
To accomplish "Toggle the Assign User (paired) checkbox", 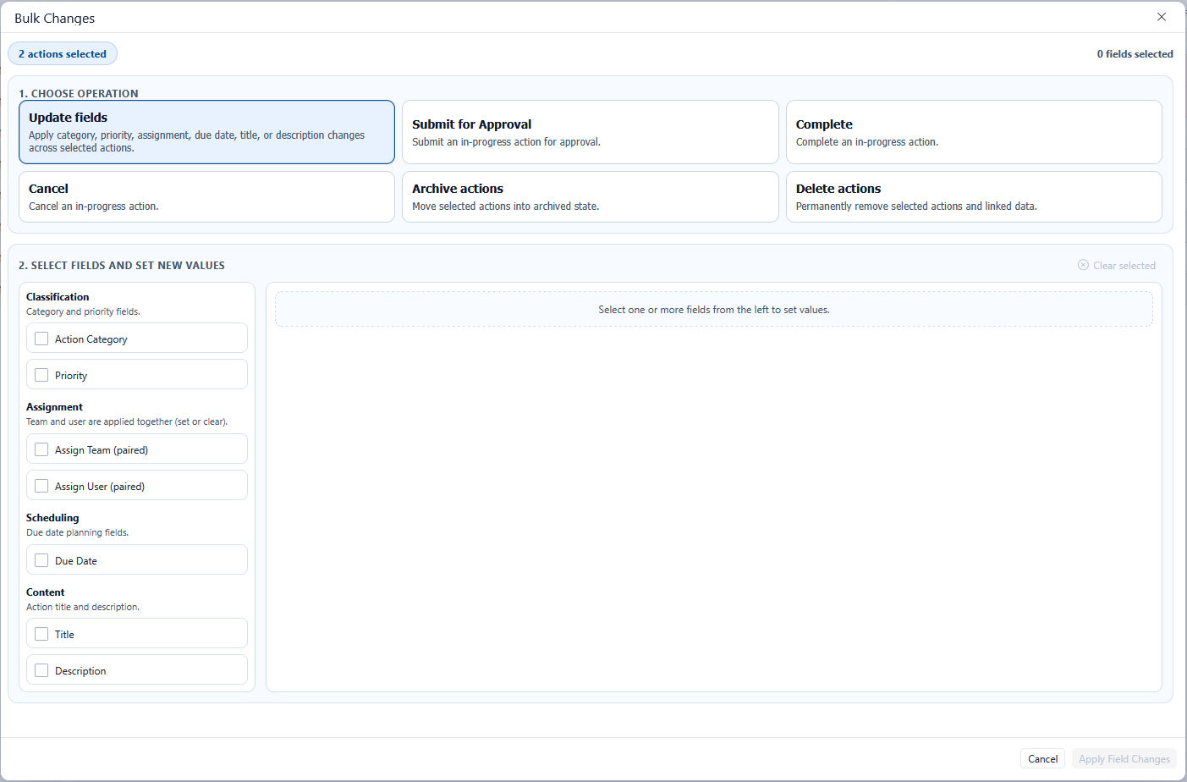I will (41, 486).
